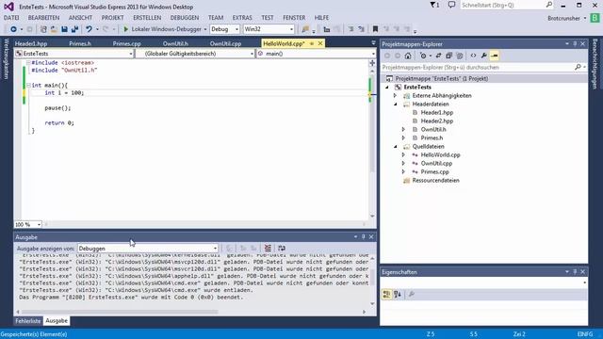Screen dimensions: 603x339
Task: Expand the Externe Abhängigkeiten node
Action: [x=395, y=96]
